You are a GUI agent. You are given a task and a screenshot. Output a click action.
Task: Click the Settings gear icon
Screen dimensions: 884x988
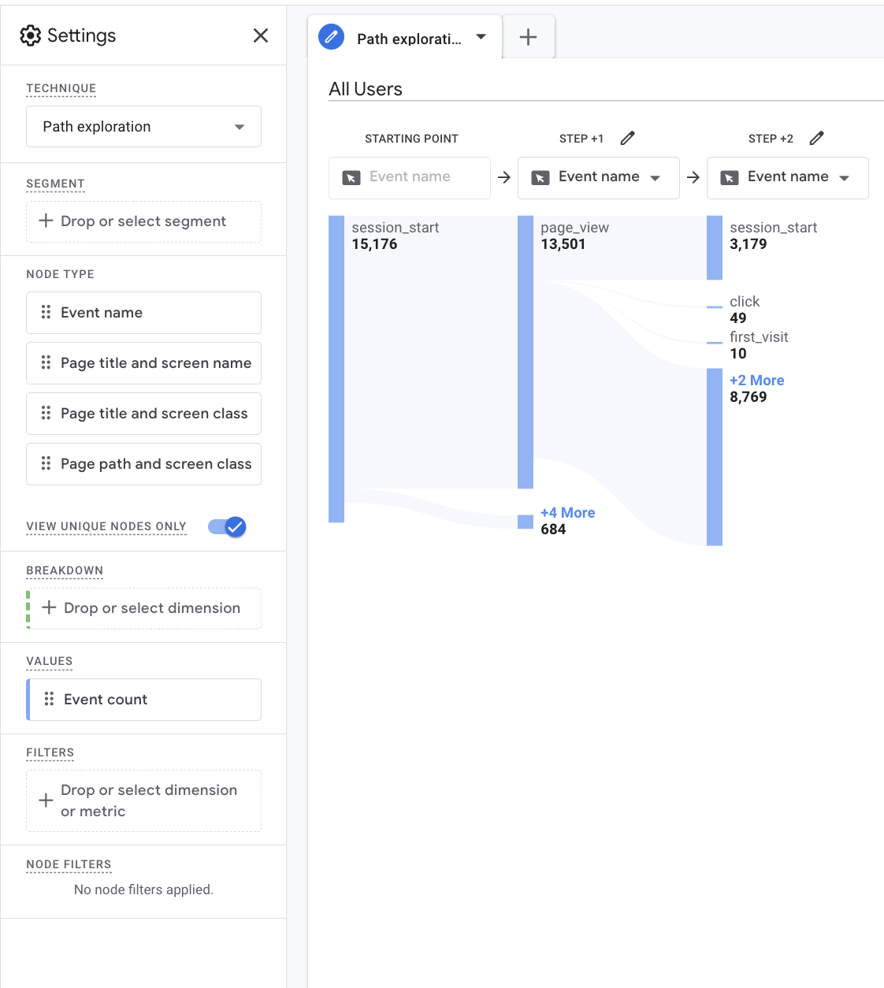(30, 35)
